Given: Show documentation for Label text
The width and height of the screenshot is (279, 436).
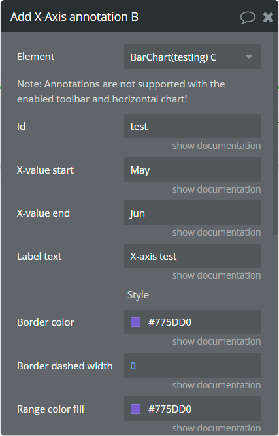Looking at the screenshot, I should pyautogui.click(x=217, y=275).
